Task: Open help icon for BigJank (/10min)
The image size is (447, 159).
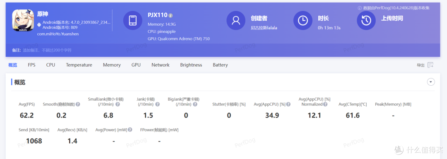Action: [195, 104]
